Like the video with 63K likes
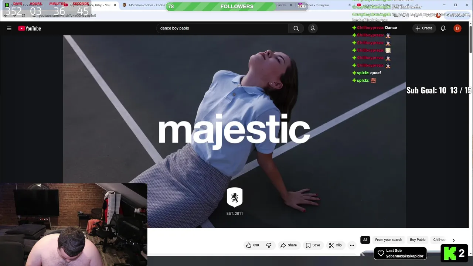This screenshot has height=266, width=473. pyautogui.click(x=253, y=245)
